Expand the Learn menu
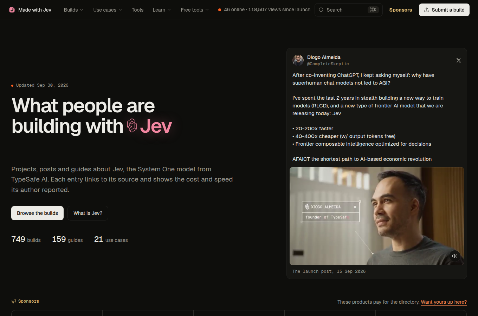Image resolution: width=478 pixels, height=316 pixels. point(161,10)
